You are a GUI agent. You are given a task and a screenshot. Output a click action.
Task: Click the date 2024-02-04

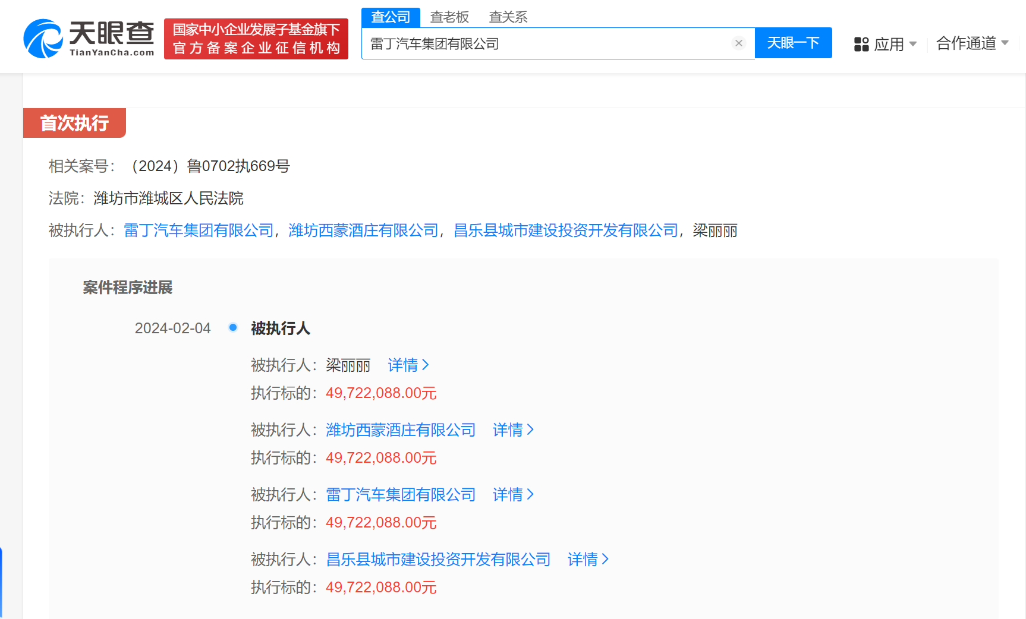pyautogui.click(x=173, y=328)
